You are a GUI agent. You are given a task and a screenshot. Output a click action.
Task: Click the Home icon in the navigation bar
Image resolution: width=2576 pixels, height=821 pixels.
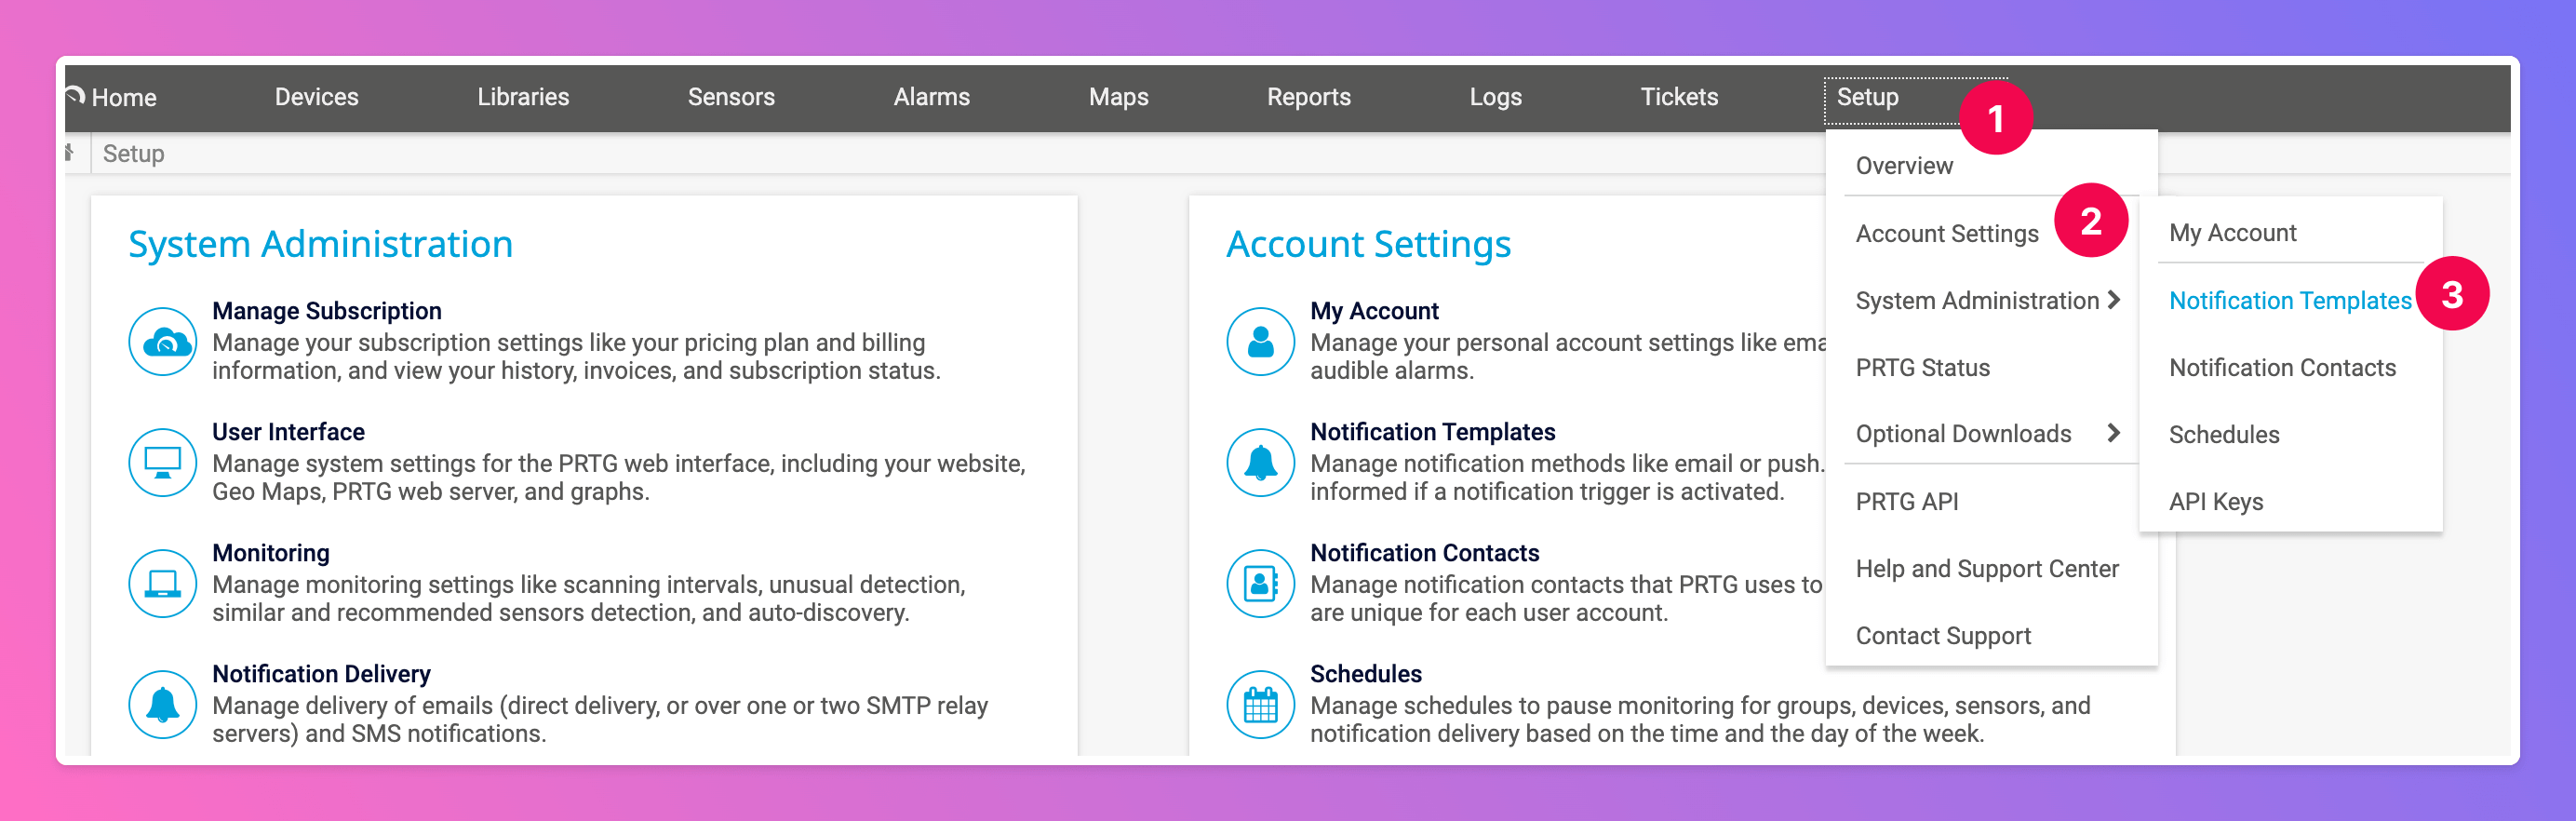pyautogui.click(x=76, y=96)
